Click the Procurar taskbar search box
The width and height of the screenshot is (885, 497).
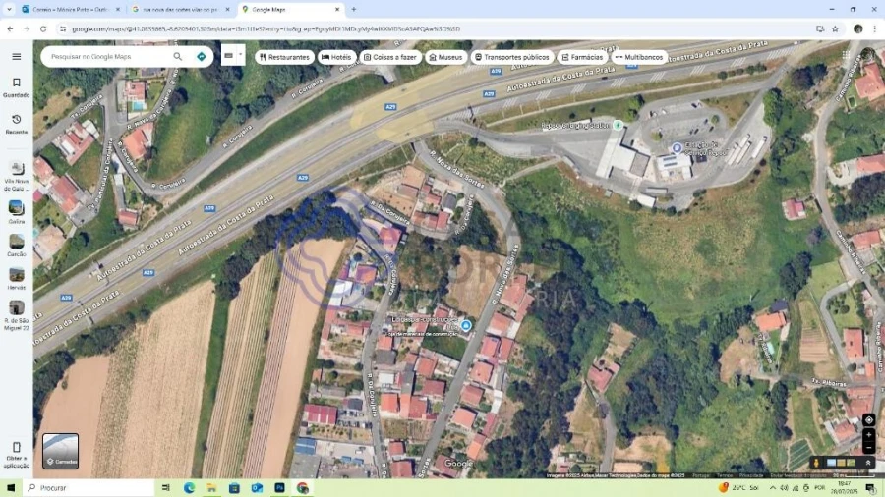(90, 488)
